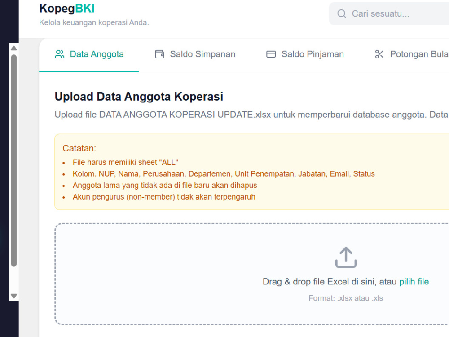This screenshot has height=337, width=449.
Task: Switch to Saldo Simpanan tab
Action: [195, 54]
